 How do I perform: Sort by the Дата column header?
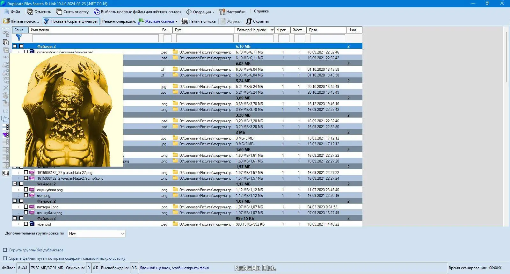pyautogui.click(x=326, y=30)
